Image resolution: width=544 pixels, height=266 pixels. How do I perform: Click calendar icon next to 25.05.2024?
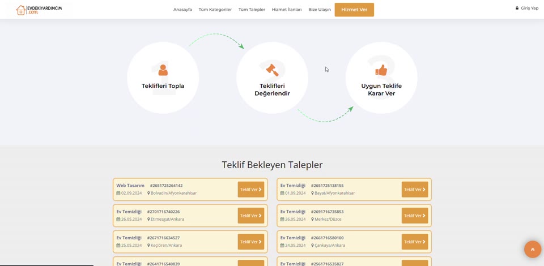tap(118, 245)
